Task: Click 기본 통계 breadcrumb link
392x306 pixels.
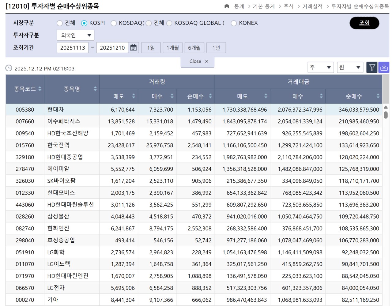Action: (x=264, y=6)
